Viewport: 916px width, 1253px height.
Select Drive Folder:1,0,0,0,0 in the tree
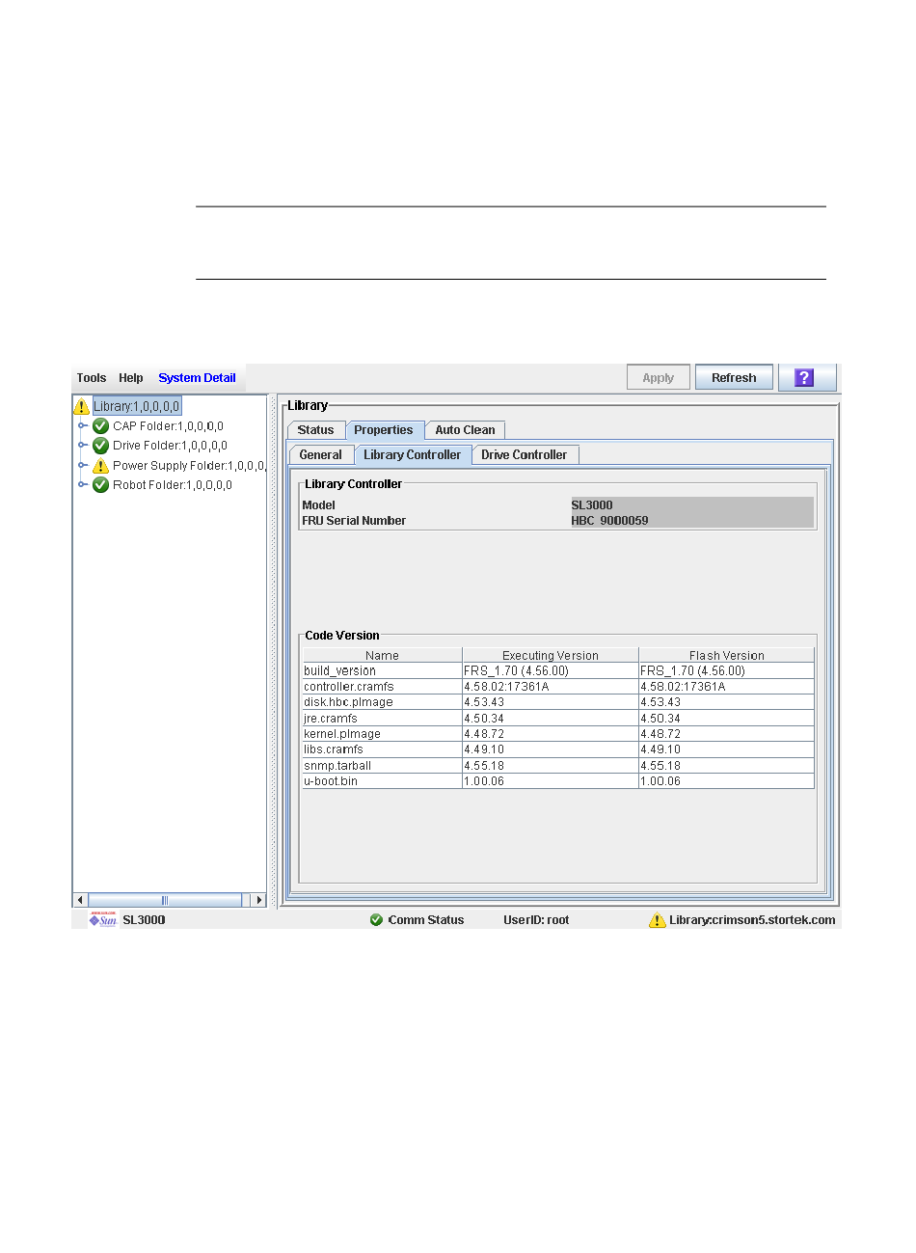pos(170,446)
